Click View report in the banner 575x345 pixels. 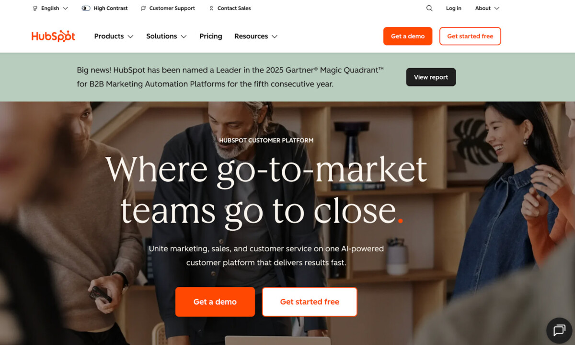[x=431, y=77]
